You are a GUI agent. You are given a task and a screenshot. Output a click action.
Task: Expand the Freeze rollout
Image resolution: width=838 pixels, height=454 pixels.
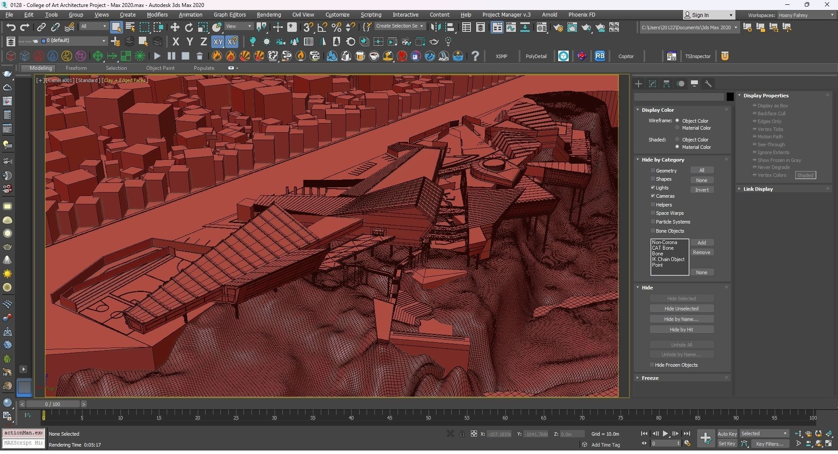[650, 378]
